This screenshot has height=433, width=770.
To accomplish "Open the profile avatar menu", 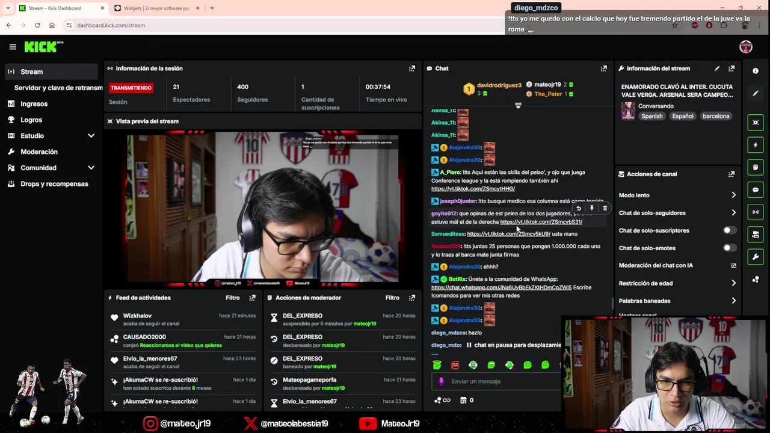I will 746,47.
